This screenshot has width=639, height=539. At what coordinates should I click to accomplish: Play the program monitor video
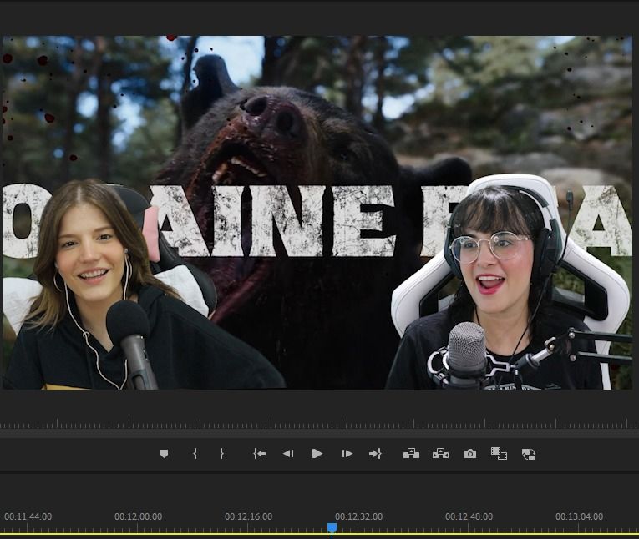(x=317, y=454)
